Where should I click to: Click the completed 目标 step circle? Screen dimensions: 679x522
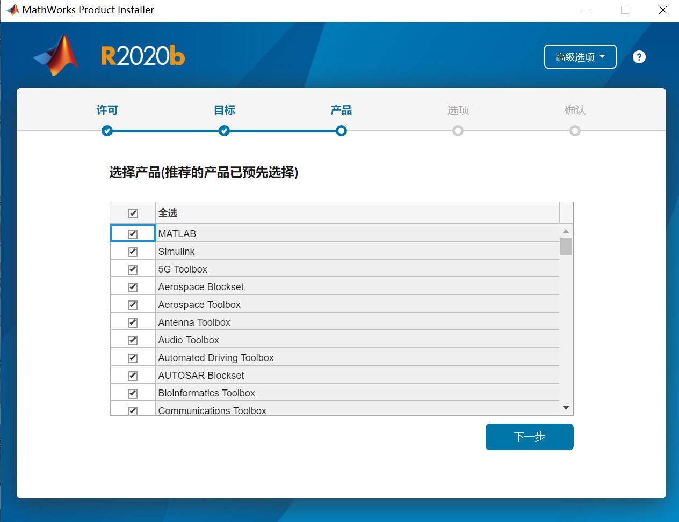tap(224, 131)
